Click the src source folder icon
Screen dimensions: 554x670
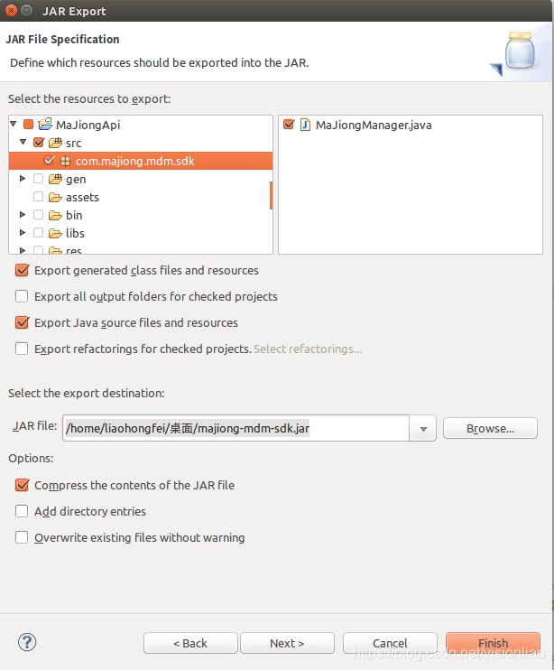coord(55,143)
